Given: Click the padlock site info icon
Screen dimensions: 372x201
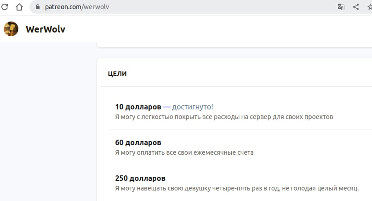Looking at the screenshot, I should coord(37,7).
